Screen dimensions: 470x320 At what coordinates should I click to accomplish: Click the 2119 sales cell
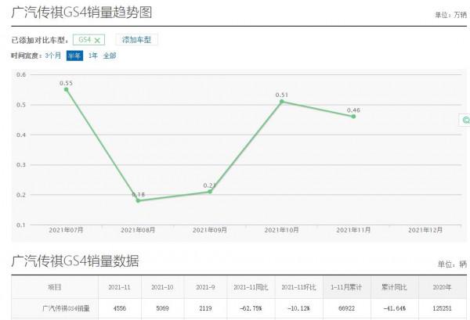click(x=205, y=308)
